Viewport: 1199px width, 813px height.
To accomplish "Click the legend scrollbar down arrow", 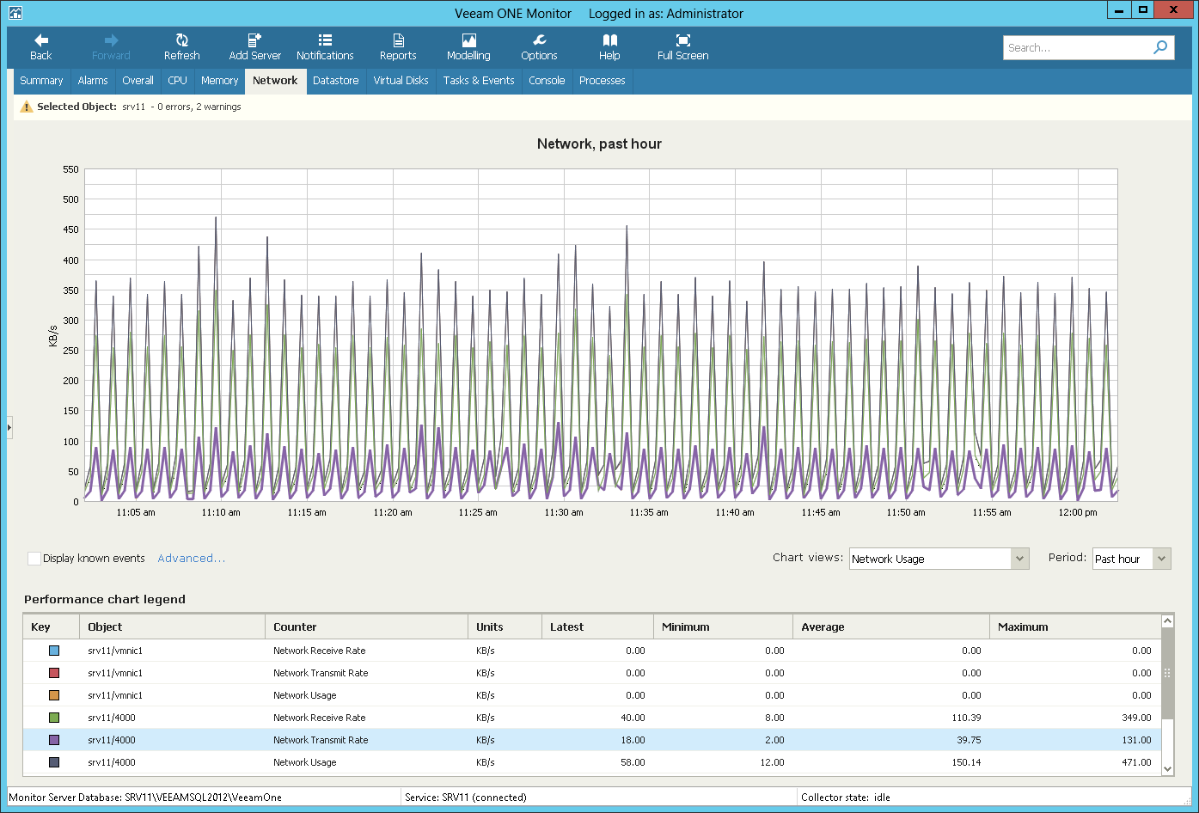I will (x=1167, y=769).
